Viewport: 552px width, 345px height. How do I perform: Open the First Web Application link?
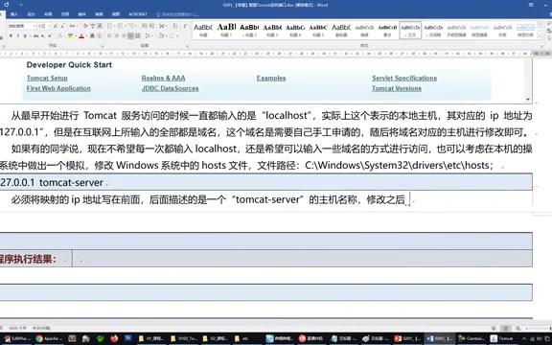point(58,88)
